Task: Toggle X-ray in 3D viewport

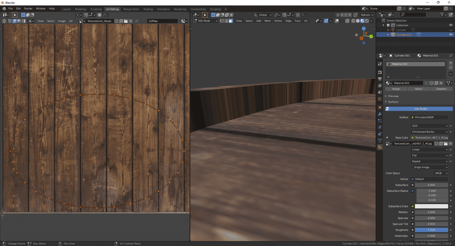Action: tap(347, 21)
